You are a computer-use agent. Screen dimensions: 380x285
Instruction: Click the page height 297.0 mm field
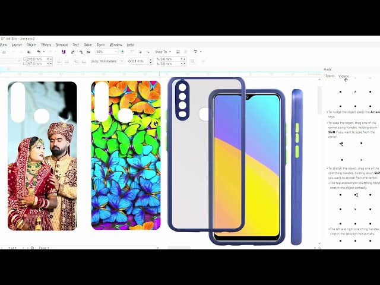pos(36,64)
